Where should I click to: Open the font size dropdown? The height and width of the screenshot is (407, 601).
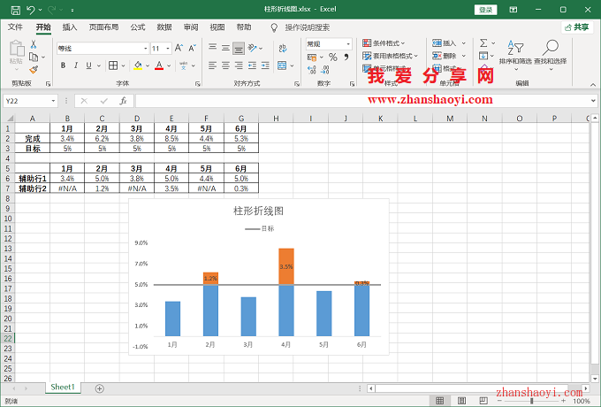(x=168, y=49)
